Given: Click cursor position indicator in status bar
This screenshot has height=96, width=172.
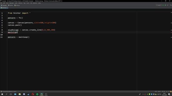Looking at the screenshot, I should click(156, 91).
